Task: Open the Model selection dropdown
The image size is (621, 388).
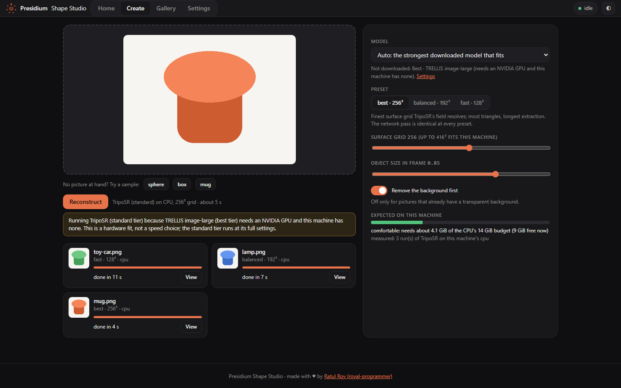Action: tap(460, 55)
